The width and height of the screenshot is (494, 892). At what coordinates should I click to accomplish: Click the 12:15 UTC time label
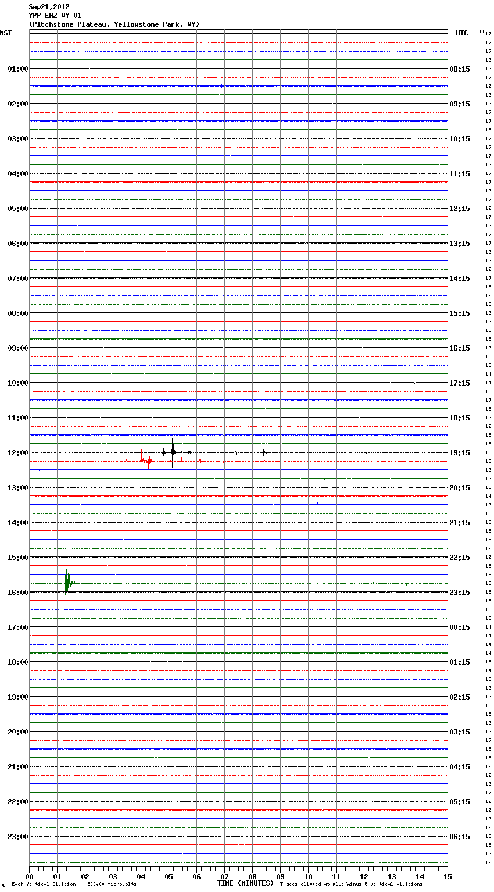tap(460, 209)
